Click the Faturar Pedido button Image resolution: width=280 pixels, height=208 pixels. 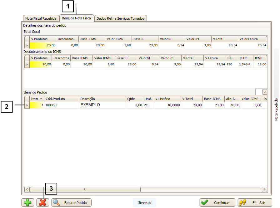point(72,203)
